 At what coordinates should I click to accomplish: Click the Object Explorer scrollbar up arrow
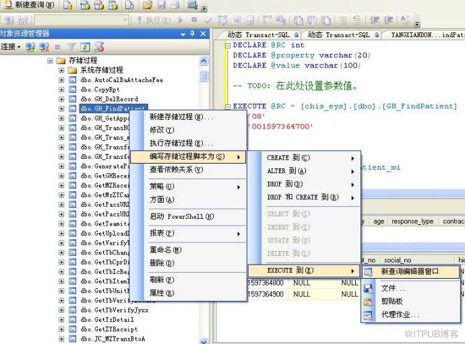204,61
